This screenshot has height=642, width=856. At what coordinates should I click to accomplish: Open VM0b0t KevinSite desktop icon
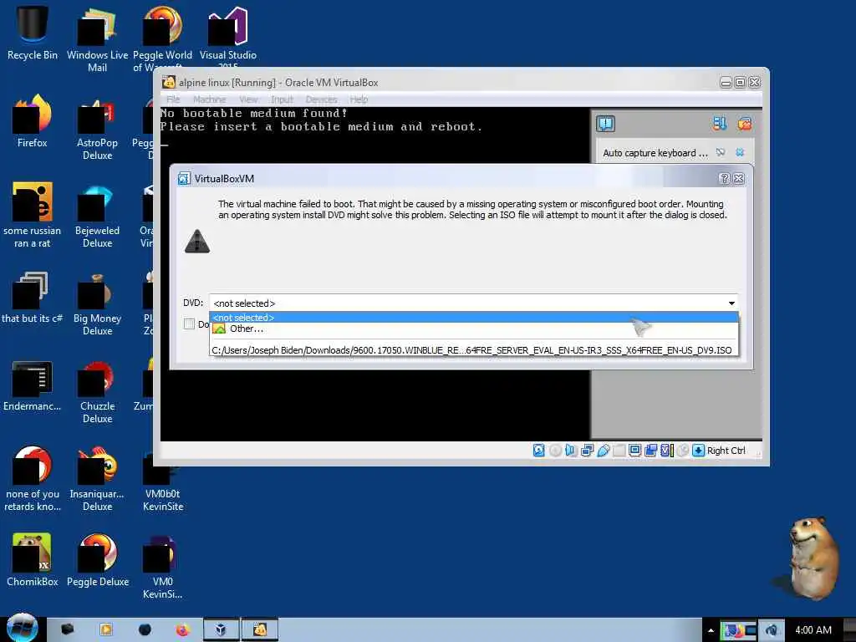[x=163, y=479]
